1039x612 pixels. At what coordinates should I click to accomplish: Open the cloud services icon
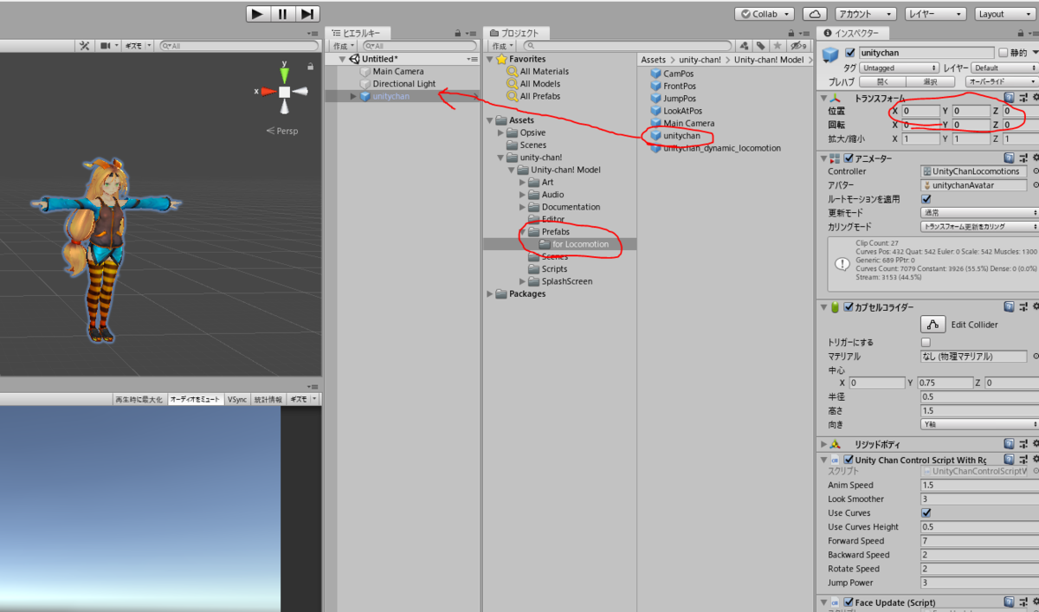[815, 14]
